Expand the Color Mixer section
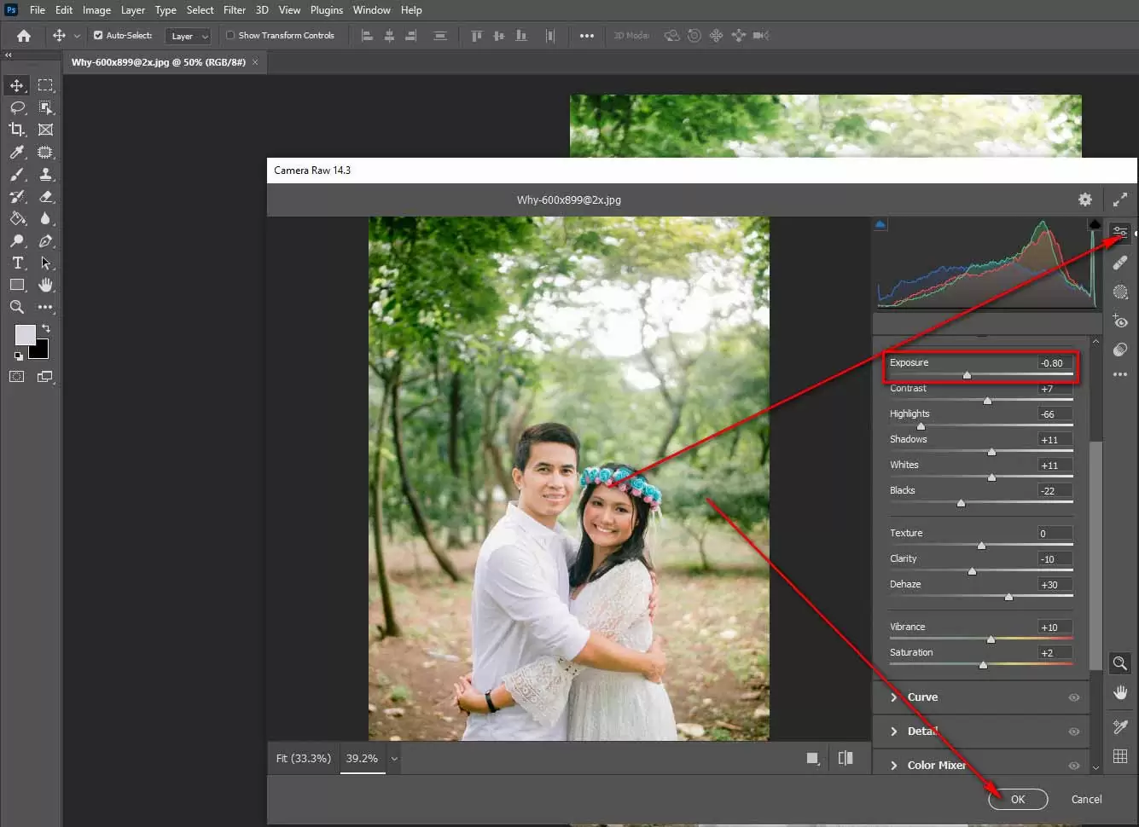Screen dimensions: 1139x827 pyautogui.click(x=893, y=766)
